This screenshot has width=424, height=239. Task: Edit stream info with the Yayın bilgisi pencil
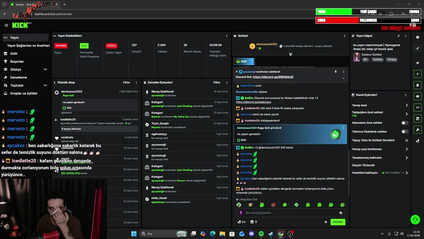click(x=398, y=36)
